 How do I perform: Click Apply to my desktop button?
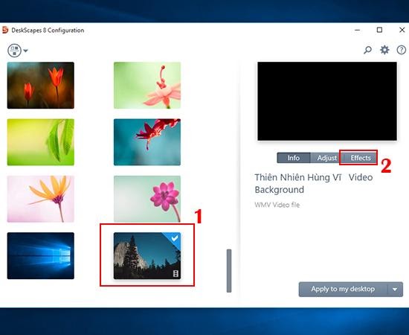[x=343, y=290]
